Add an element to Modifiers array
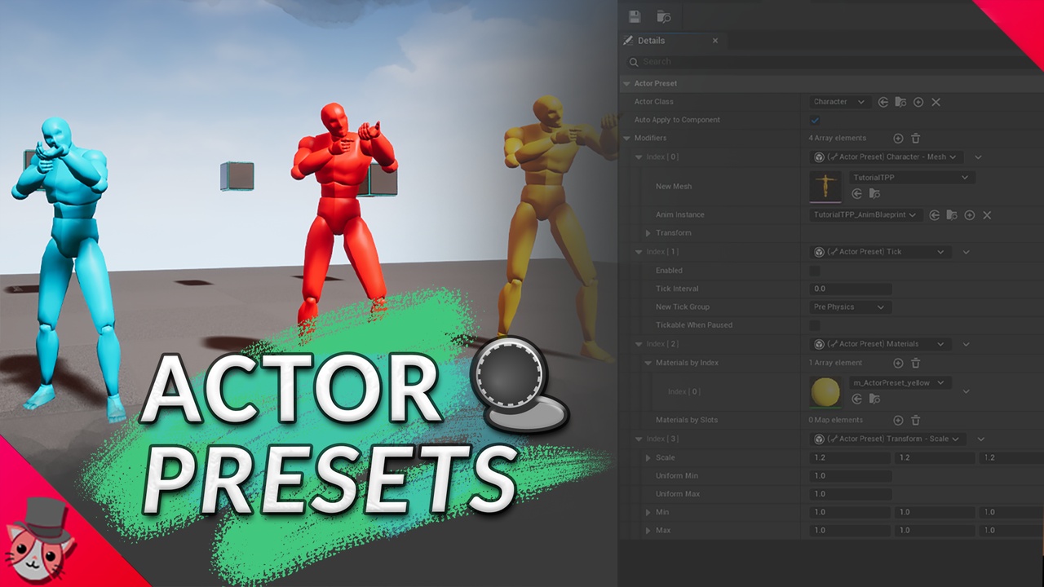 coord(898,139)
